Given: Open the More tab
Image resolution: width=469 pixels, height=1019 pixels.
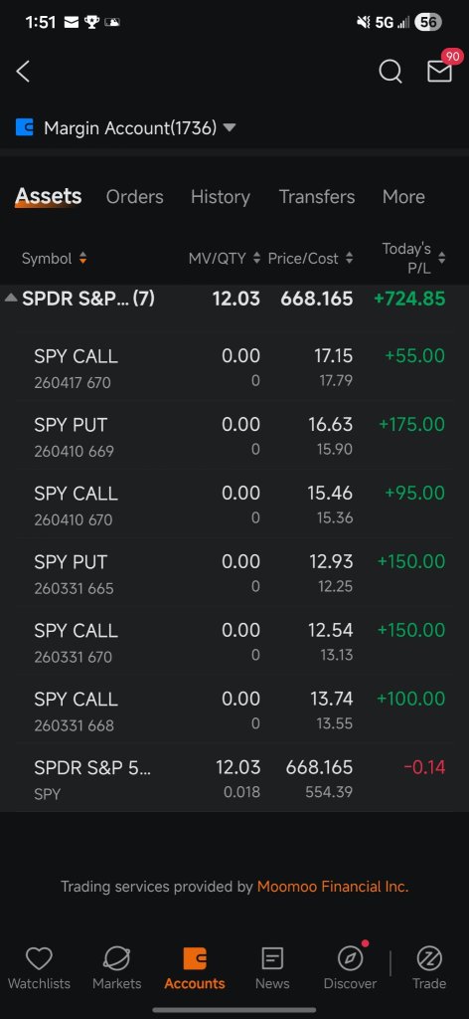Looking at the screenshot, I should tap(403, 197).
